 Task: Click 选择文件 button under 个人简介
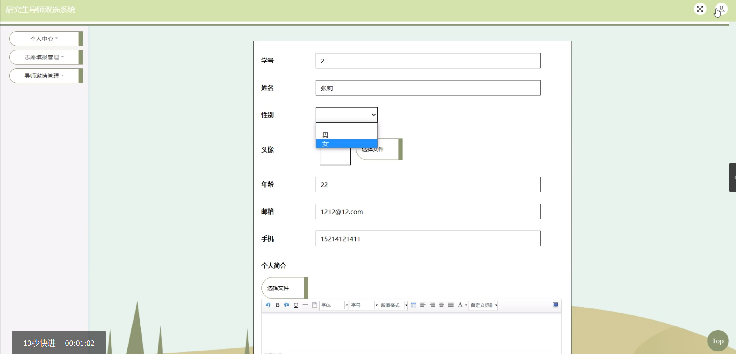tap(283, 288)
